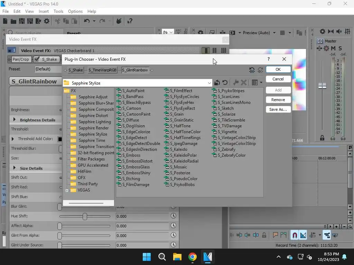Toggle Solo S button on Master bus
354x265 pixels.
click(x=340, y=48)
